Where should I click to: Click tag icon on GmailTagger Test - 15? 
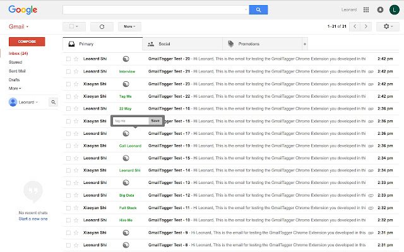click(126, 158)
